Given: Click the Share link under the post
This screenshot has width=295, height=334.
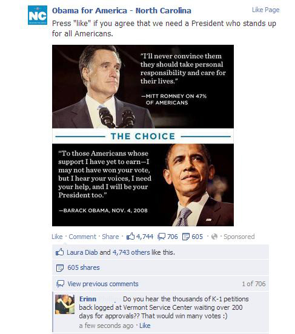Looking at the screenshot, I should click(110, 237).
